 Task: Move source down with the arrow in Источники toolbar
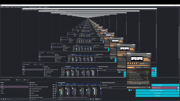point(39,99)
